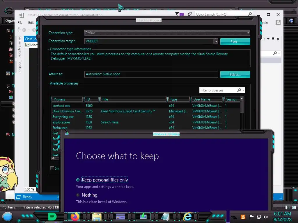
Task: Click the blue Start orb
Action: click(8, 217)
